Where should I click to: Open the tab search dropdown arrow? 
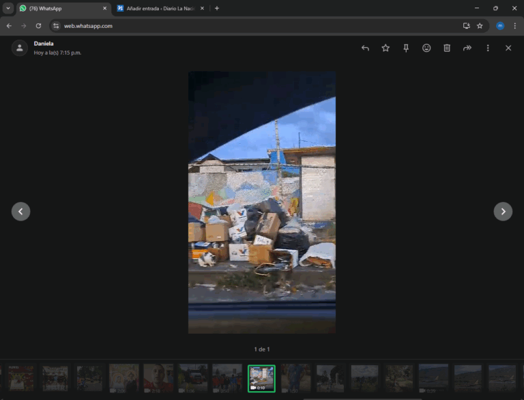click(8, 8)
